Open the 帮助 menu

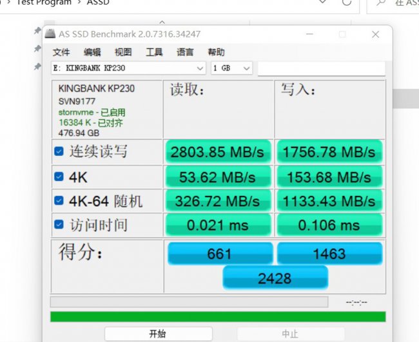(216, 52)
